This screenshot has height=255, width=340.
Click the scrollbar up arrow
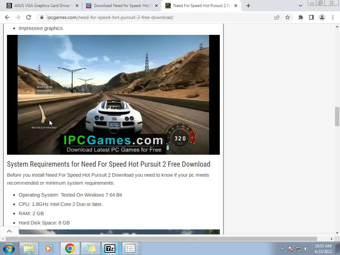[x=337, y=27]
